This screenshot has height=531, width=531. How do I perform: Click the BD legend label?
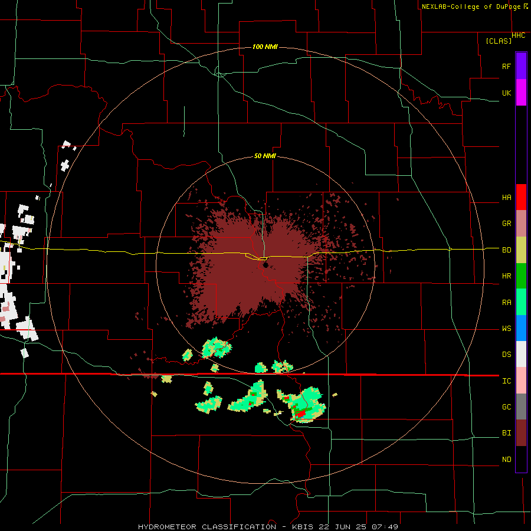506,250
